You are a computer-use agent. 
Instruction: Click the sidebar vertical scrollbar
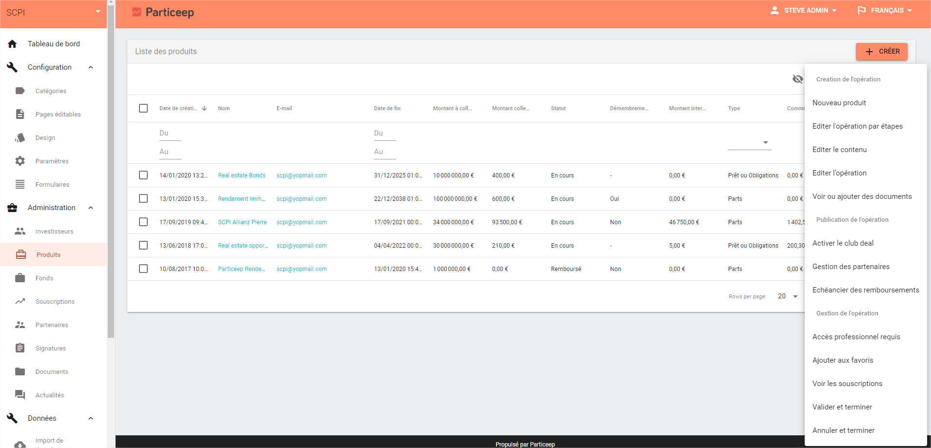click(x=111, y=171)
